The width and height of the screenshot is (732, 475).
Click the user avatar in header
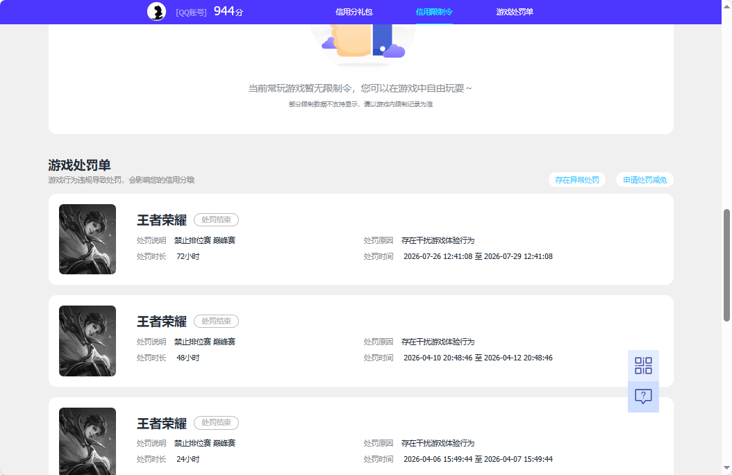tap(156, 12)
